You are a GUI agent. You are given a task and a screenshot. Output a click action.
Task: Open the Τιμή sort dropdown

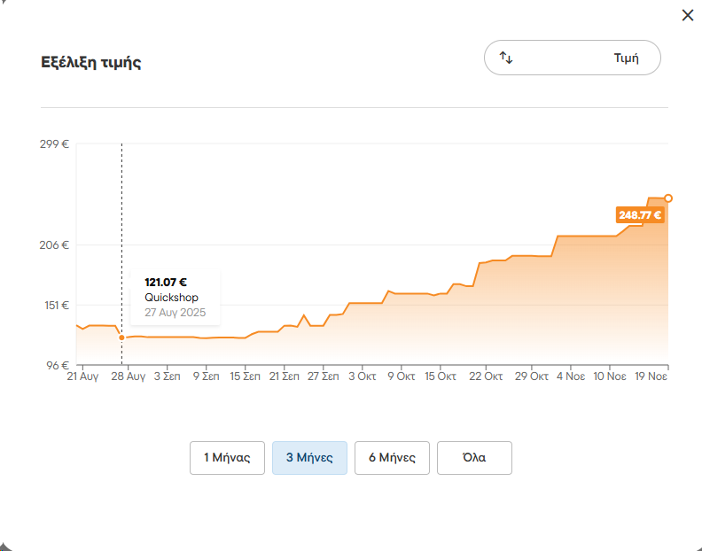click(x=573, y=58)
